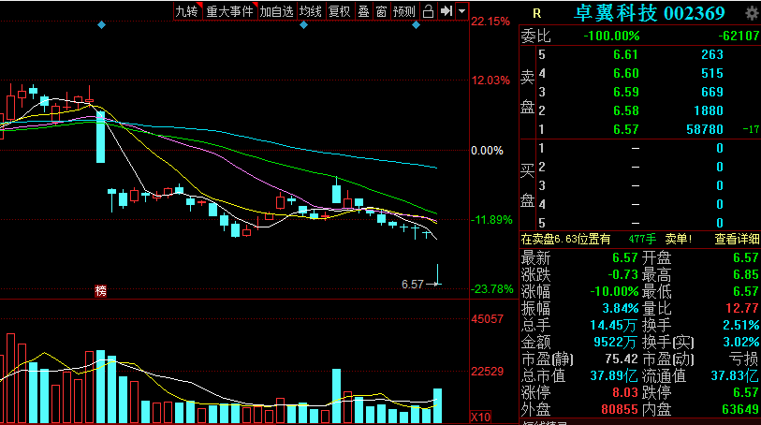Image resolution: width=761 pixels, height=425 pixels.
Task: Click the 查看详细 view details link
Action: click(x=737, y=239)
